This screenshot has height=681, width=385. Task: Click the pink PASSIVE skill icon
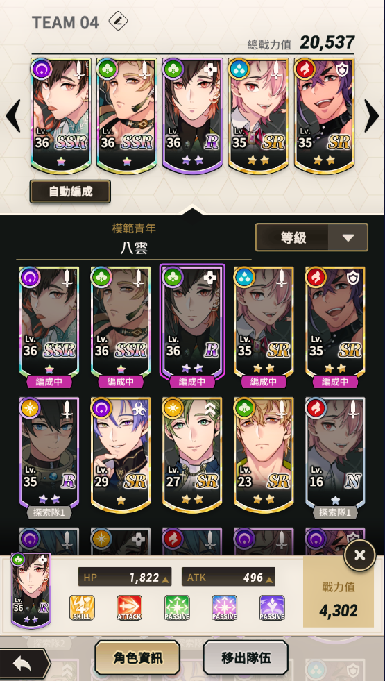click(x=224, y=607)
